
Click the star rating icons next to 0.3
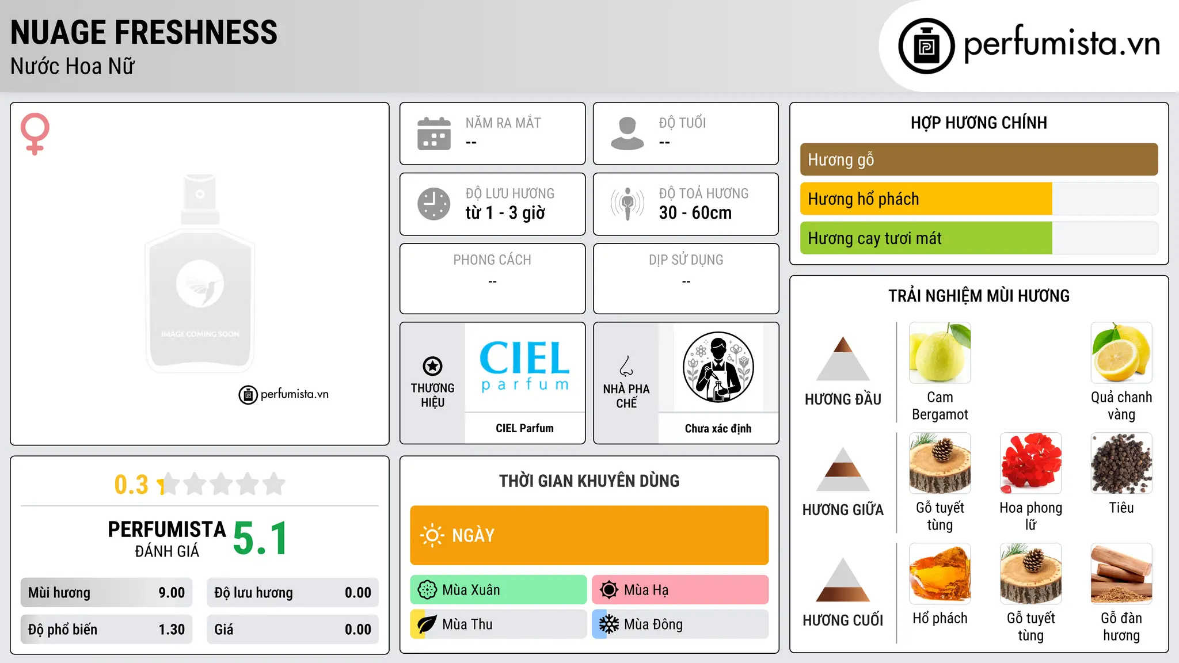221,484
